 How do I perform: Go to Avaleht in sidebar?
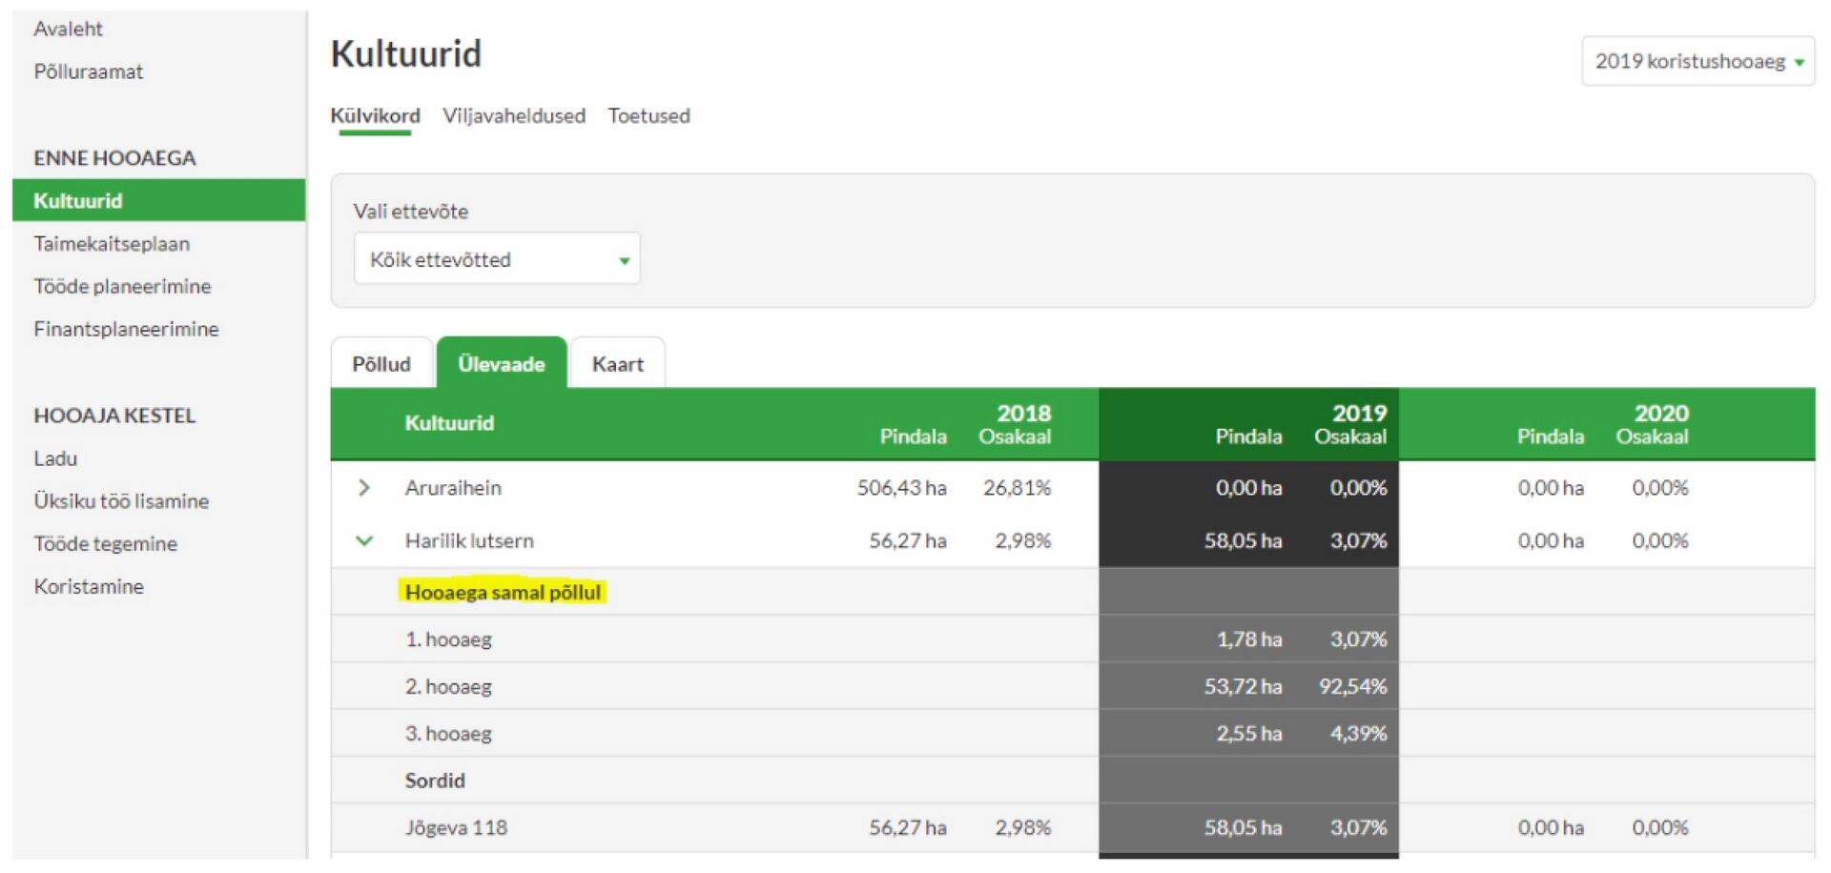tap(68, 29)
